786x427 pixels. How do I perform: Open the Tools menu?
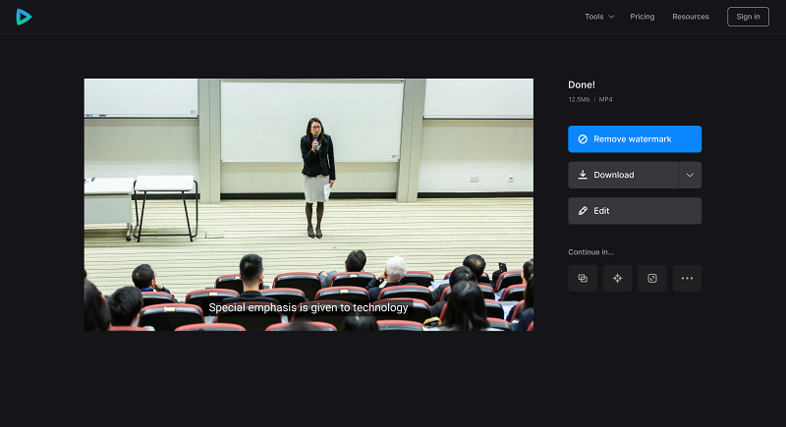[x=599, y=17]
